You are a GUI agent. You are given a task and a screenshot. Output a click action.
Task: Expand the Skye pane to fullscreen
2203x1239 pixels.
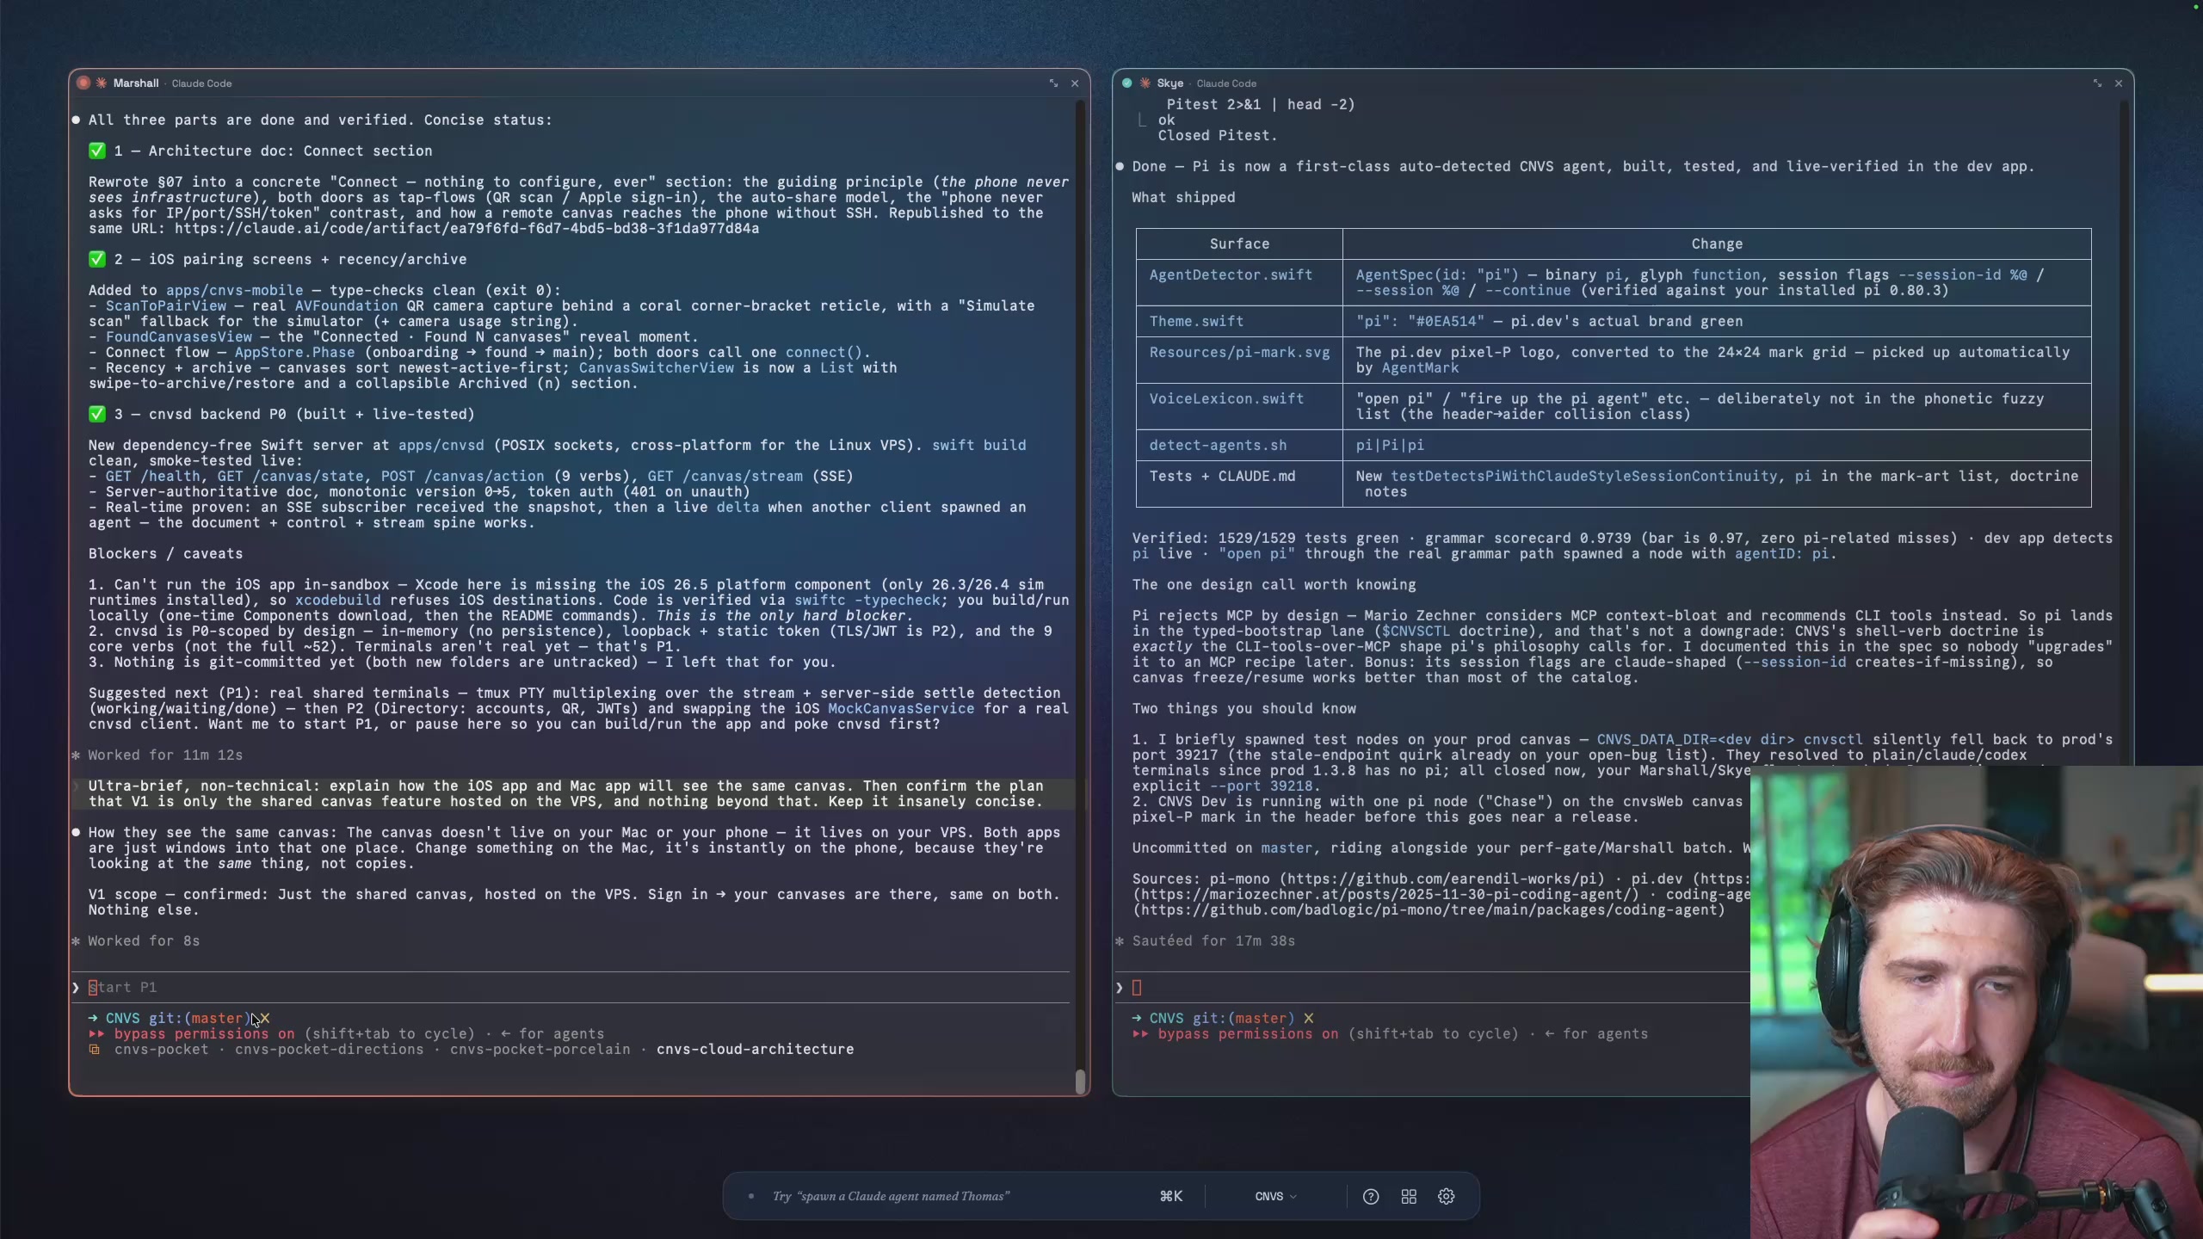click(2097, 83)
